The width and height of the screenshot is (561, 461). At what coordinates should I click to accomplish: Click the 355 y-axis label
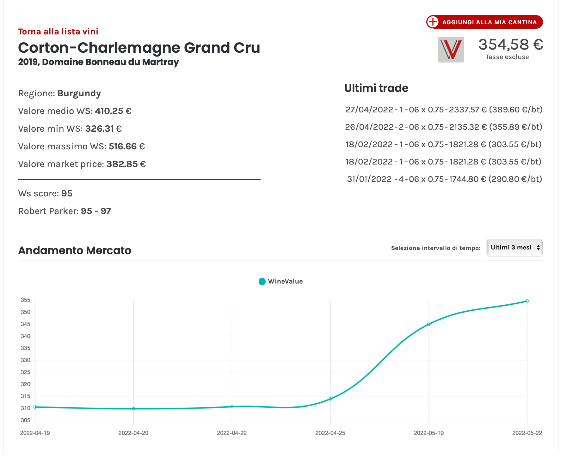25,300
